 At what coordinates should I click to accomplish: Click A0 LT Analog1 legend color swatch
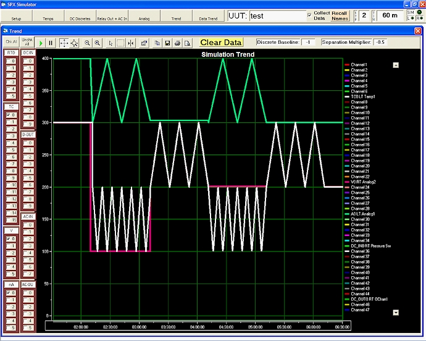click(347, 214)
